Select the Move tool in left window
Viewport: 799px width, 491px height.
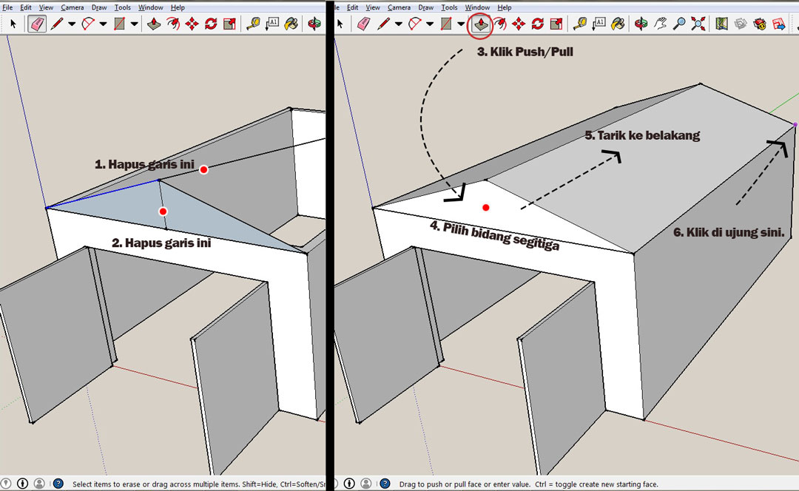click(x=192, y=24)
